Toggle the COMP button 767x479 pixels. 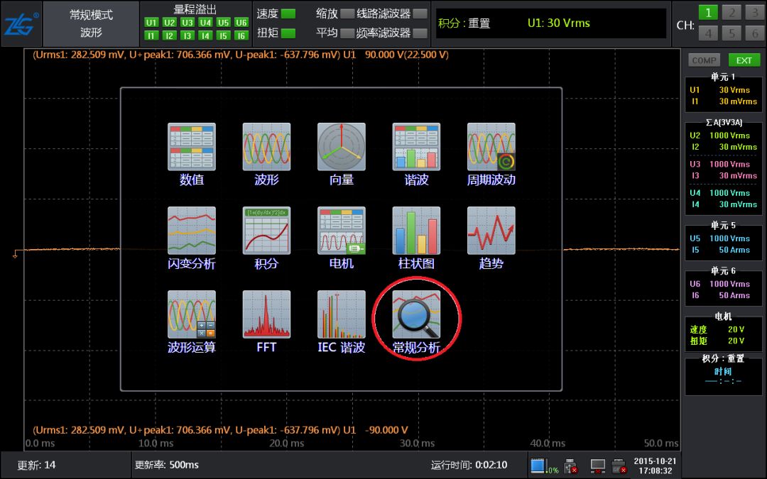(704, 60)
